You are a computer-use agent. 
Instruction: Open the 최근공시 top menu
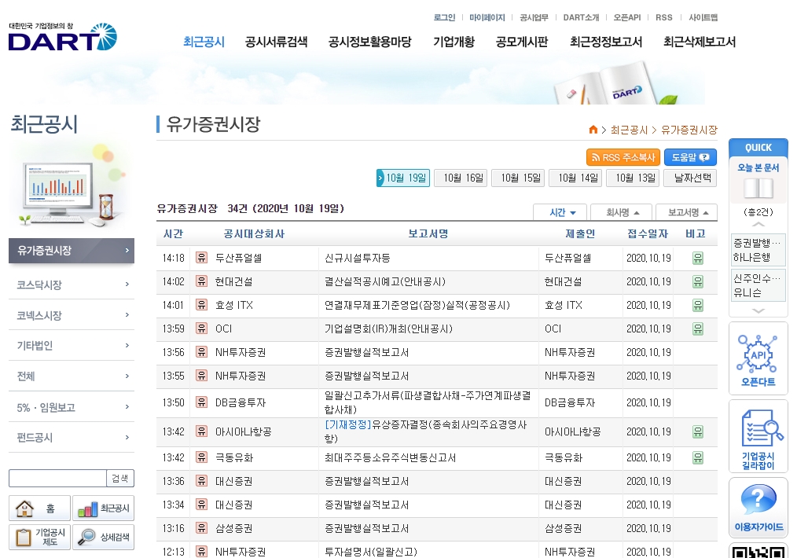pyautogui.click(x=204, y=42)
